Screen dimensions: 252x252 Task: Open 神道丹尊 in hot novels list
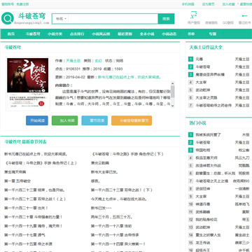203,204
